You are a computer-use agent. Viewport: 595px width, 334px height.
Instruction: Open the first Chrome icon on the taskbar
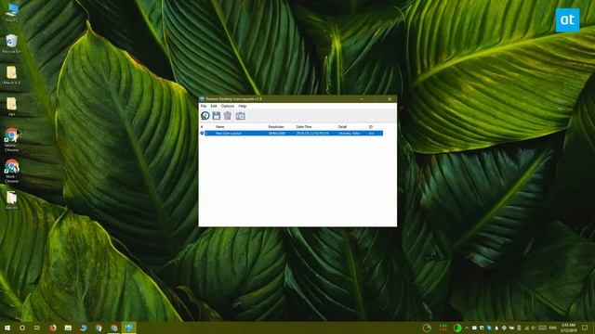coord(99,328)
